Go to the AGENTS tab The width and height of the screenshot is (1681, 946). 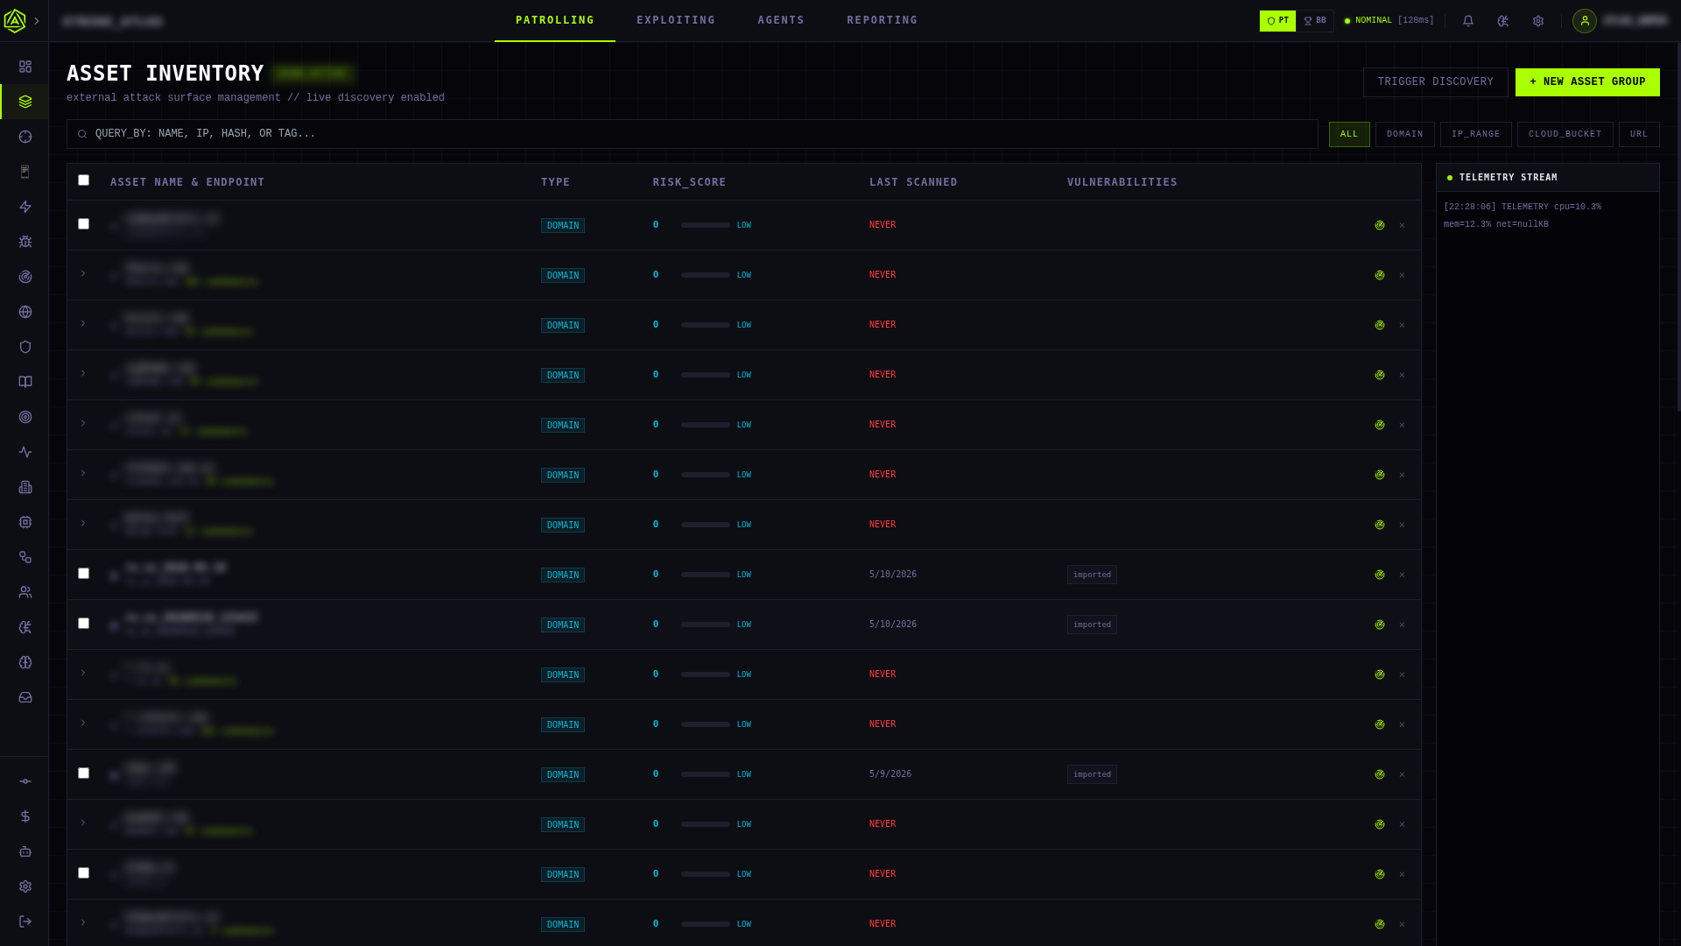(781, 20)
